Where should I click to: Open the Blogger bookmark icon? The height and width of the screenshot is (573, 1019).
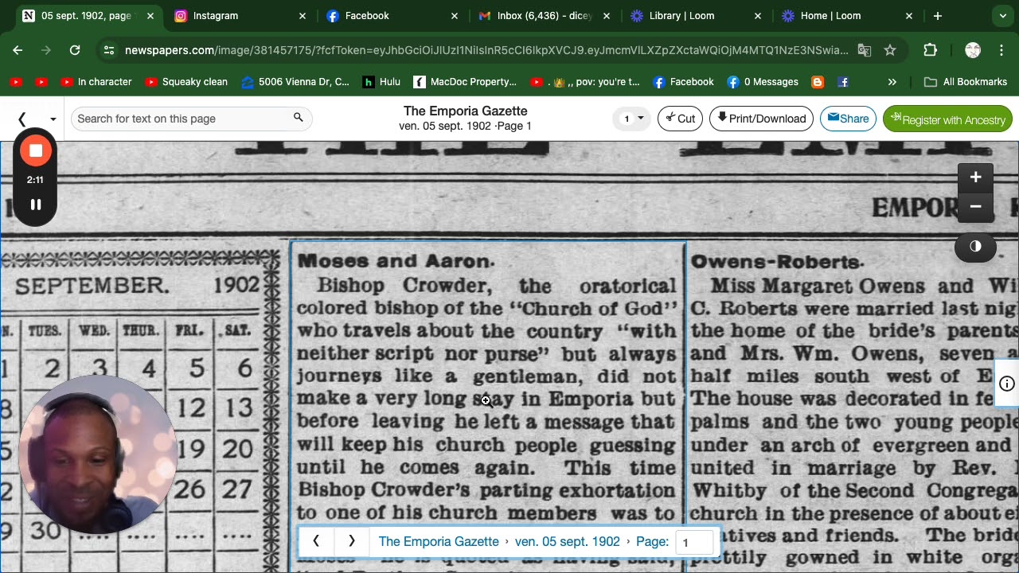click(x=818, y=82)
